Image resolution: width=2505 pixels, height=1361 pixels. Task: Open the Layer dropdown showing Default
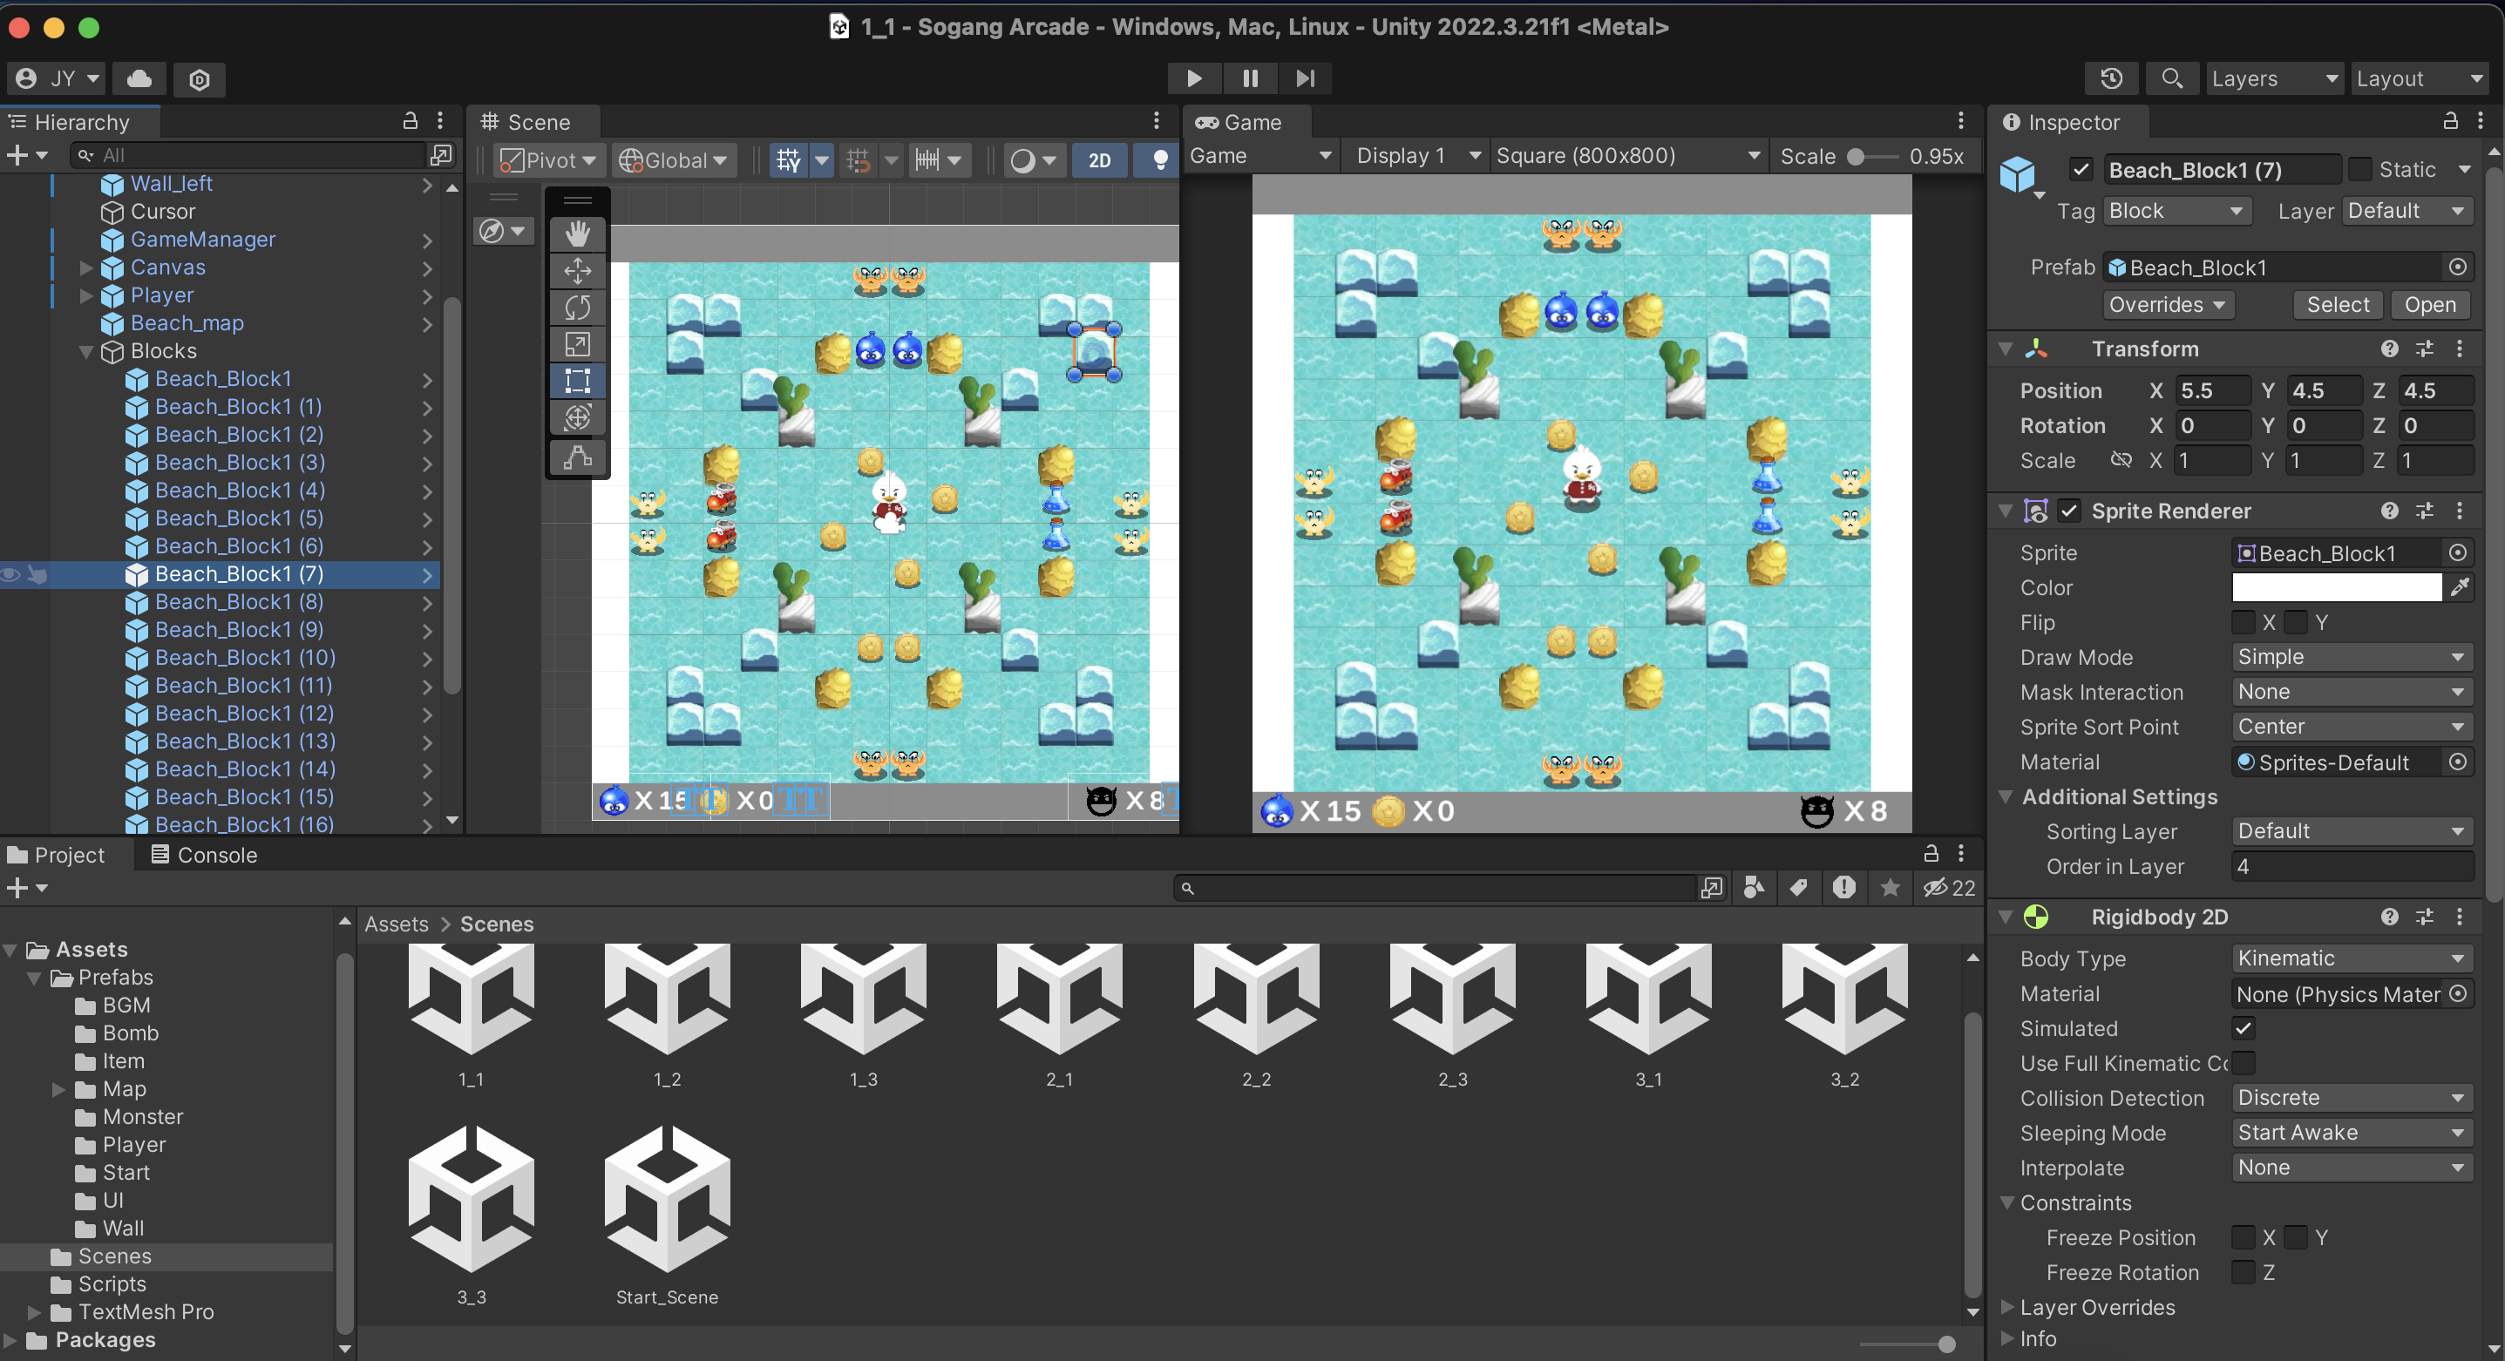tap(2407, 211)
